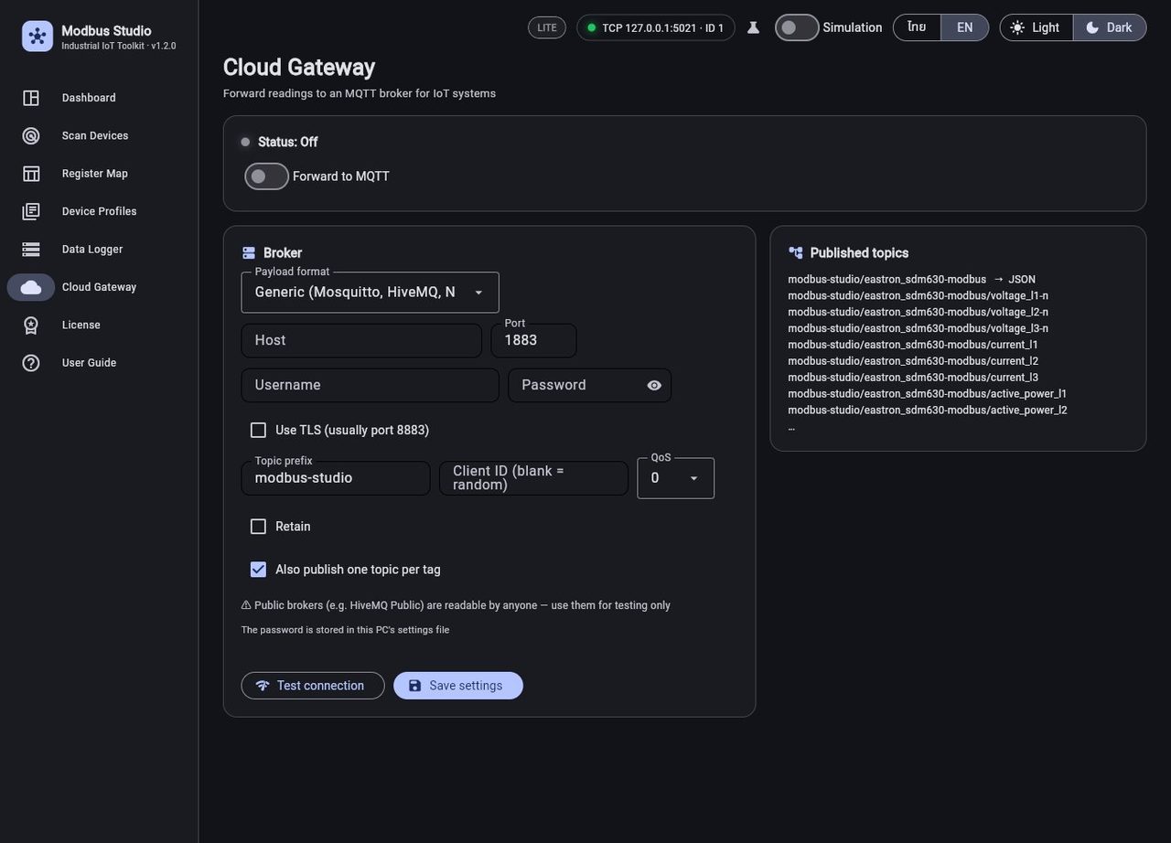The width and height of the screenshot is (1171, 843).
Task: Click the Client ID input field
Action: tap(534, 478)
